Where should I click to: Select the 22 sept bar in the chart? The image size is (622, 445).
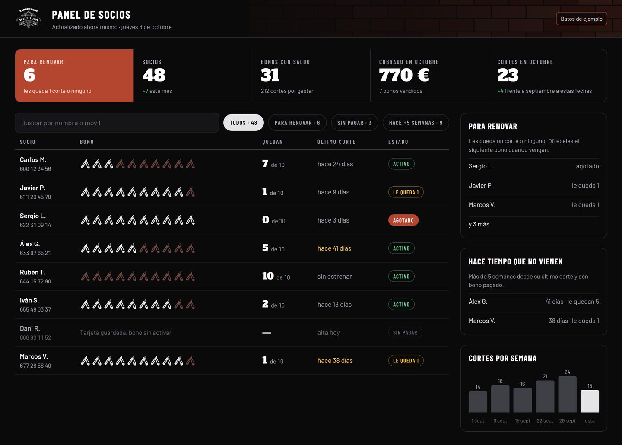[545, 397]
